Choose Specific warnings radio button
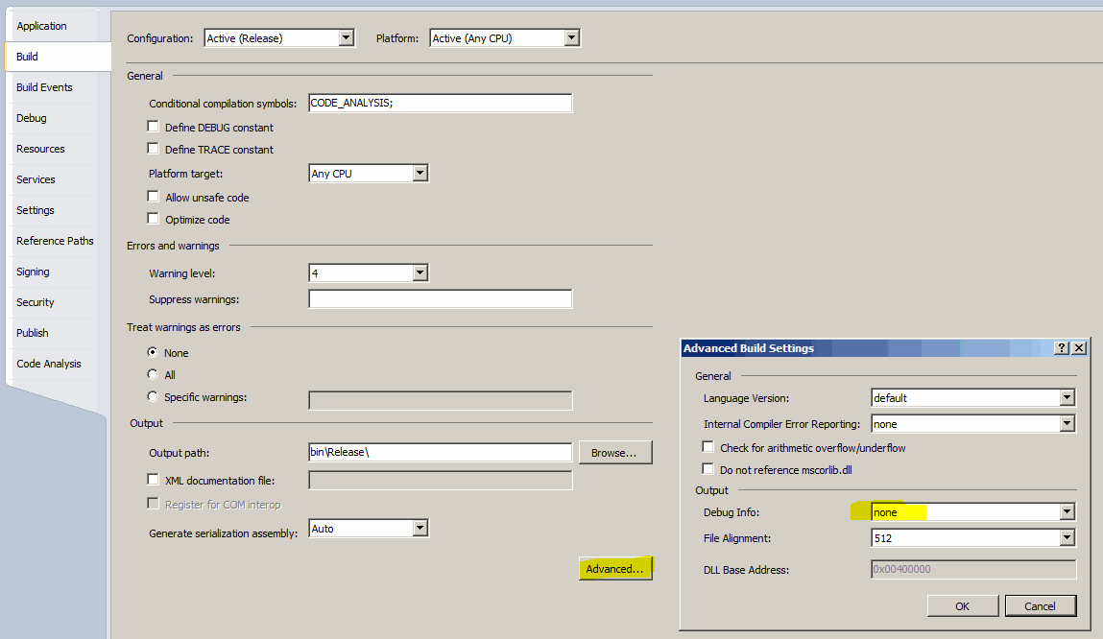Screen dimensions: 1103x639 [x=153, y=396]
